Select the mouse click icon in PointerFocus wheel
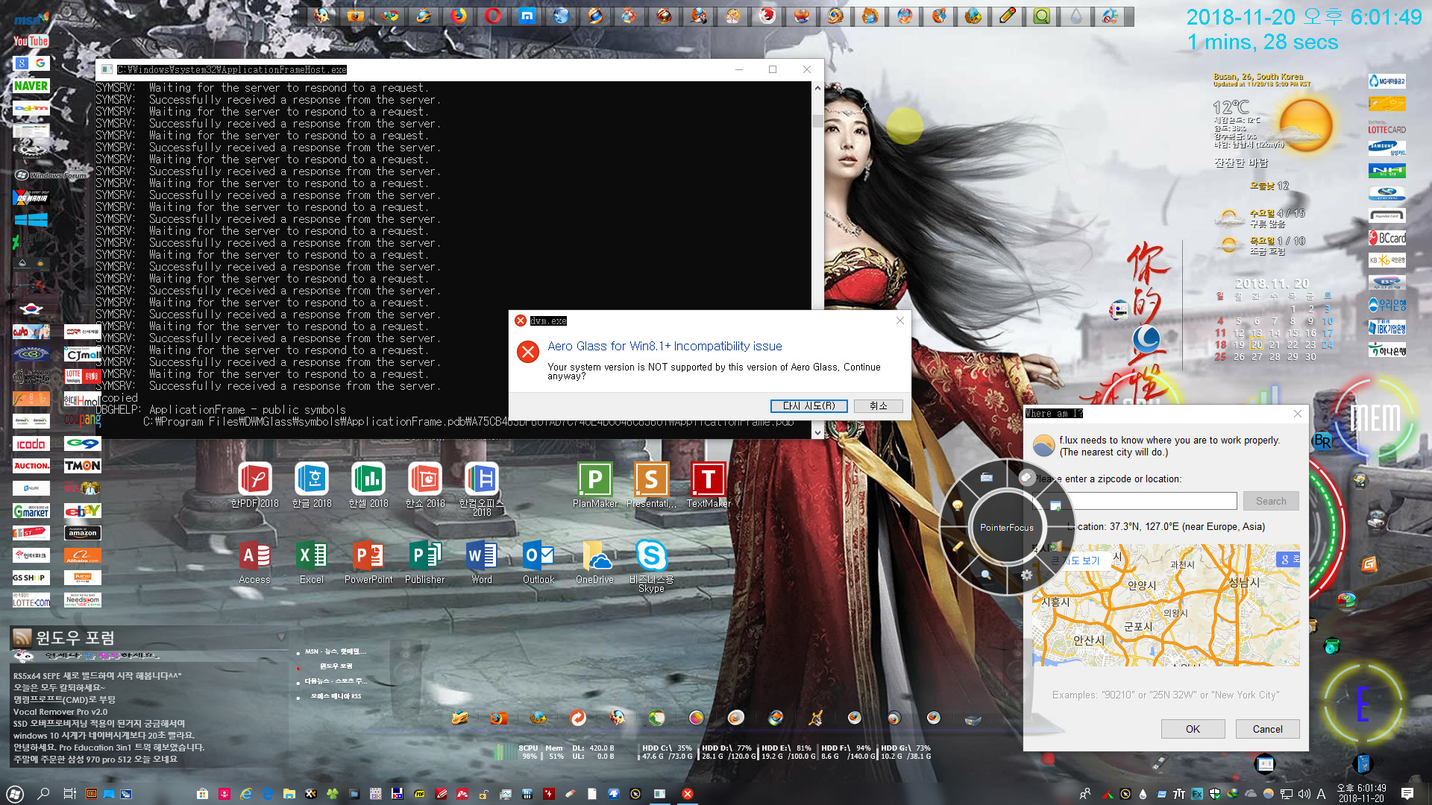This screenshot has width=1432, height=805. pyautogui.click(x=1026, y=477)
